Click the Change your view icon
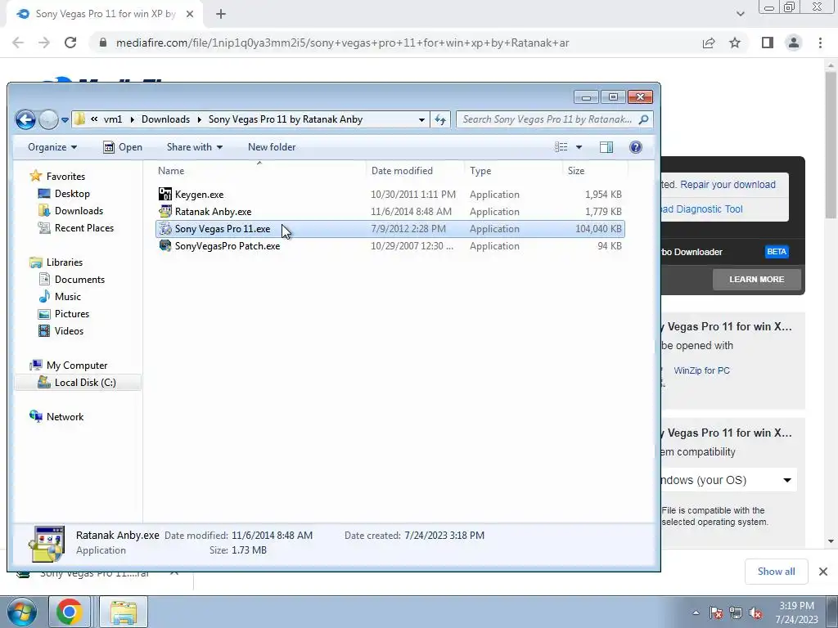The width and height of the screenshot is (838, 628). point(561,147)
